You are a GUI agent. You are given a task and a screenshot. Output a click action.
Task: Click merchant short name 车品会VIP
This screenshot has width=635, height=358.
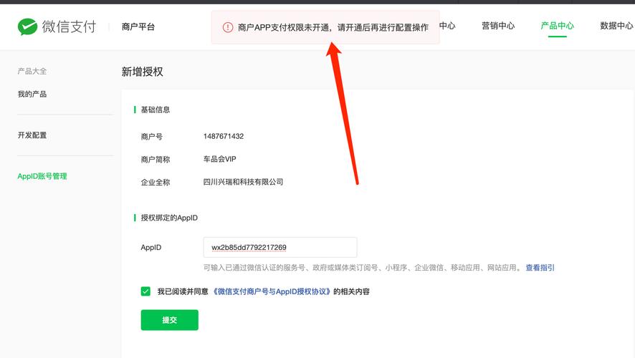[x=219, y=159]
